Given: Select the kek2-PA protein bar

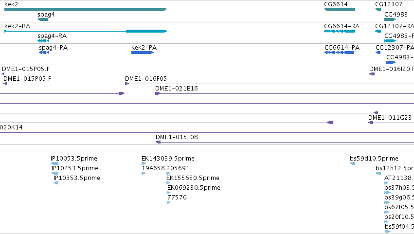Looking at the screenshot, I should (143, 53).
